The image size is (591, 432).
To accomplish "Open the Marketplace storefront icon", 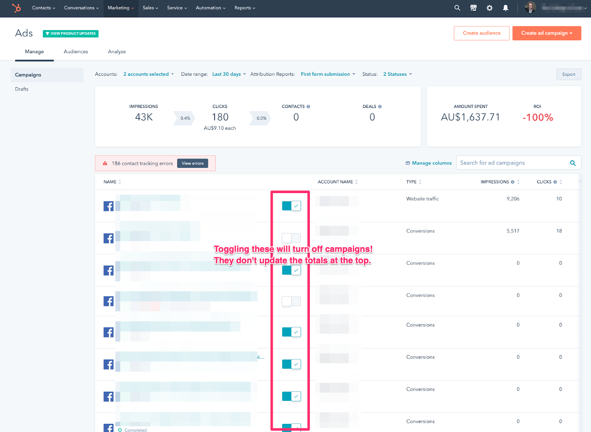I will (473, 8).
